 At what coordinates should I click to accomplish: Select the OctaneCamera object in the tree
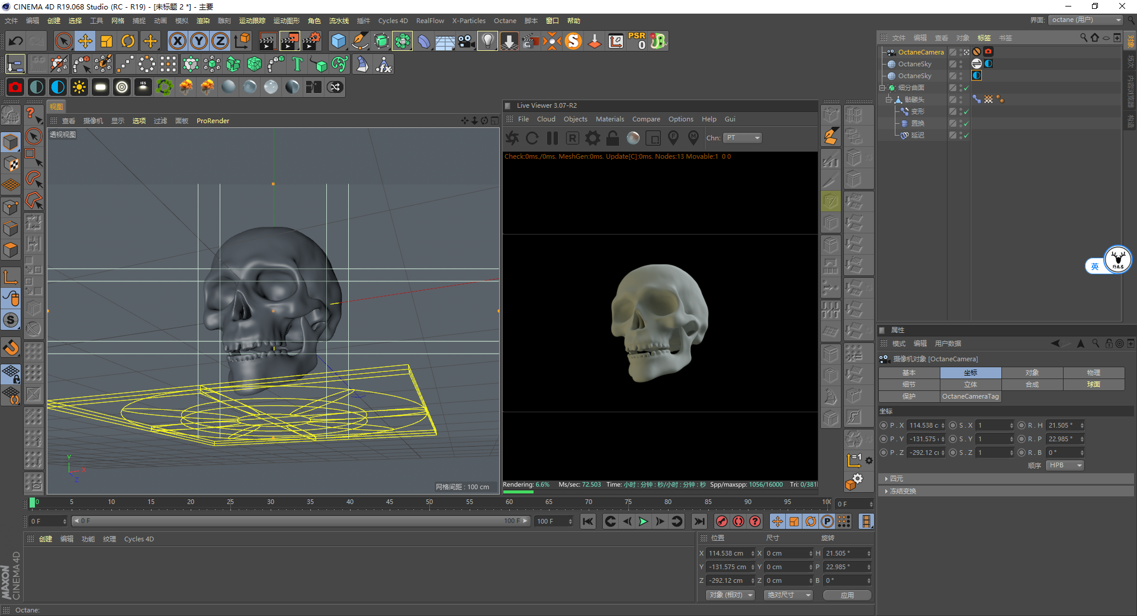[x=920, y=52]
